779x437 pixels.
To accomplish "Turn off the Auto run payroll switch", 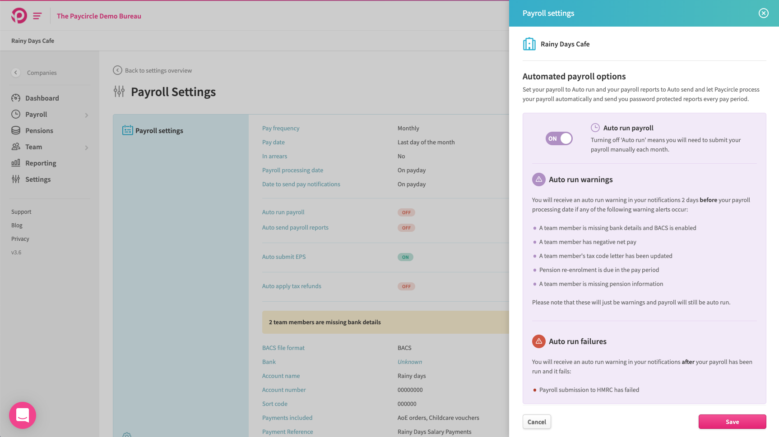I will [559, 138].
